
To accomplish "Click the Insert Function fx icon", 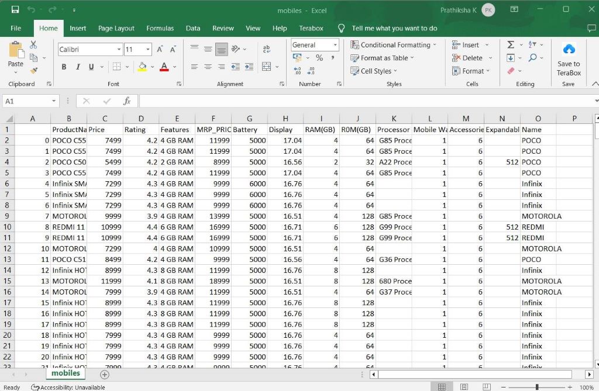I will [x=127, y=101].
